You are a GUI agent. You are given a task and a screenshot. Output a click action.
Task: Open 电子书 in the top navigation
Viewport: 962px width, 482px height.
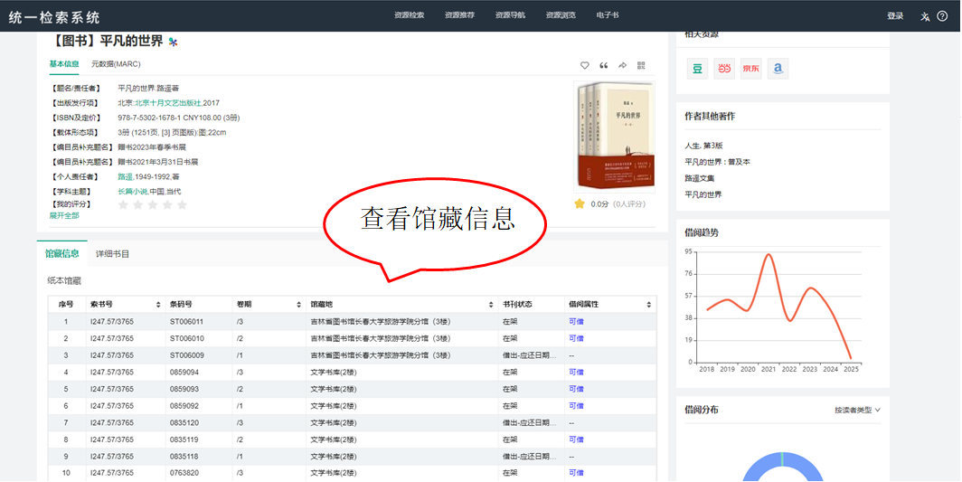pos(608,15)
